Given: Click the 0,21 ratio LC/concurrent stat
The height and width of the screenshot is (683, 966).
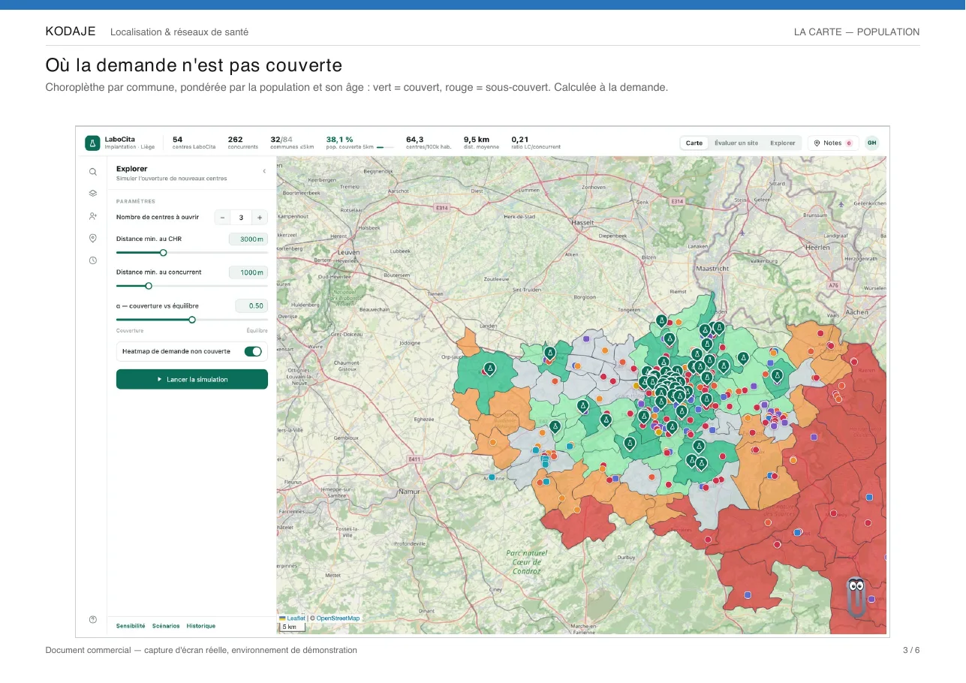Looking at the screenshot, I should click(x=536, y=143).
